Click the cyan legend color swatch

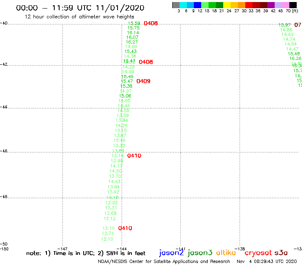(x=183, y=5)
